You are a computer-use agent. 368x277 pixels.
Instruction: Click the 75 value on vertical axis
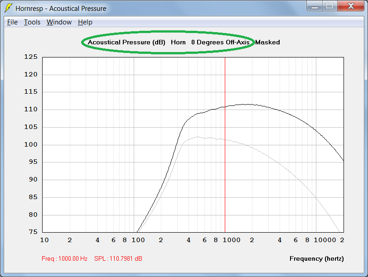pos(33,232)
